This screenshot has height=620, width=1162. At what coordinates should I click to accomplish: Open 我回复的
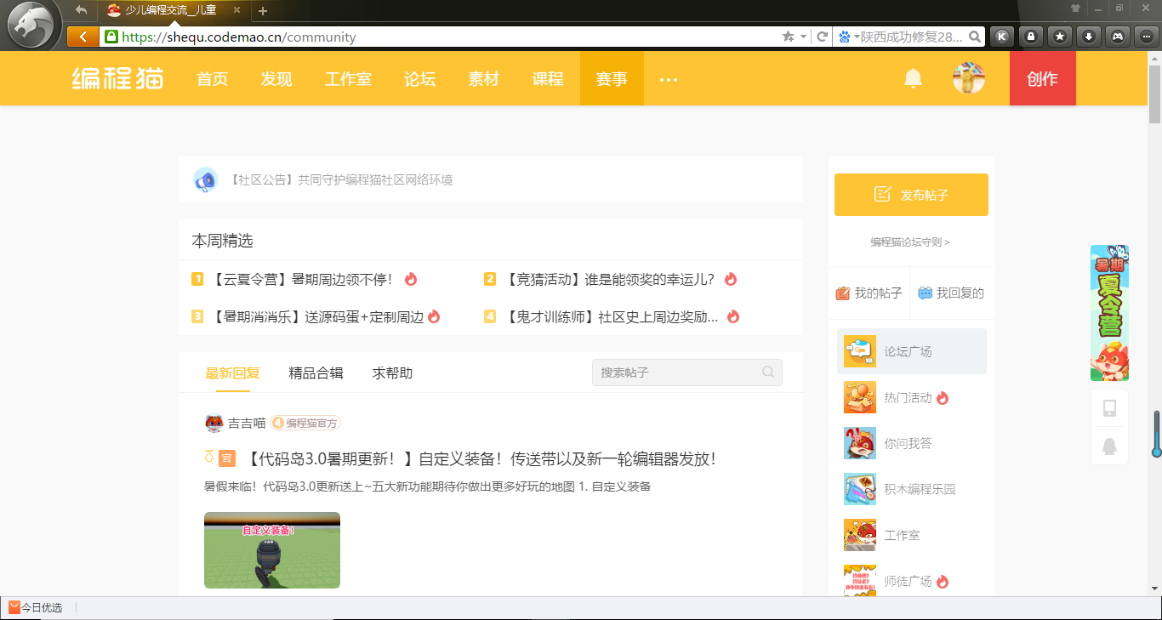pos(951,293)
